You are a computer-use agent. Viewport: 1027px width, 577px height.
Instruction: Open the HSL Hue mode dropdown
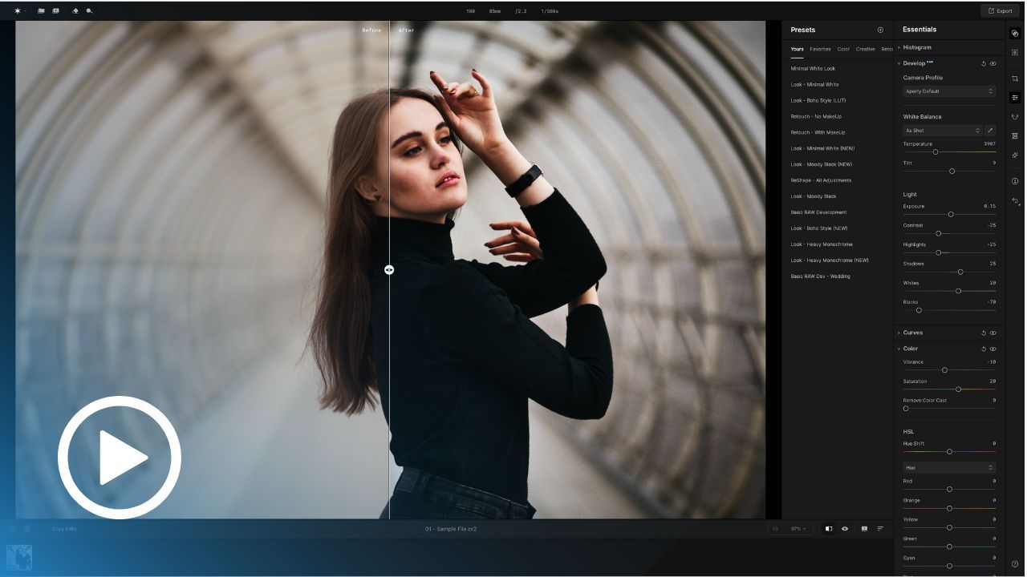tap(949, 467)
